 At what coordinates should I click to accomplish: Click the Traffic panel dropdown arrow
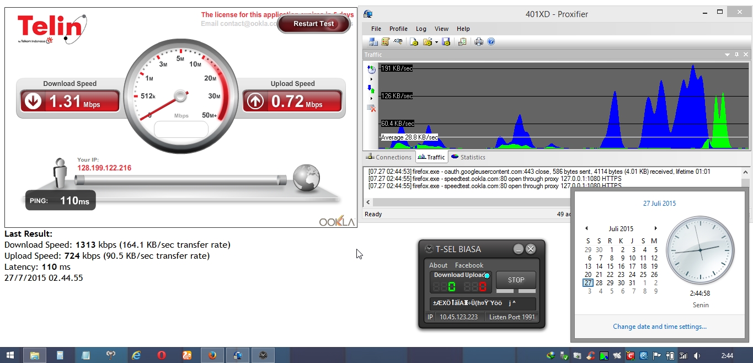click(x=727, y=55)
